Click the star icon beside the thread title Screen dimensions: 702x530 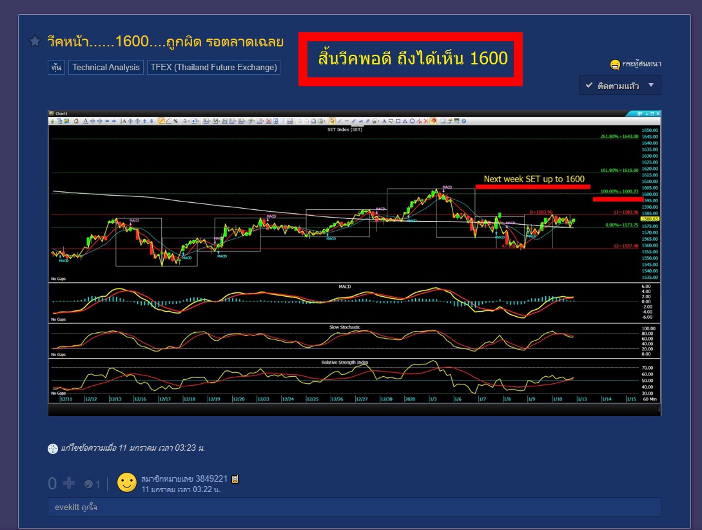tap(34, 41)
